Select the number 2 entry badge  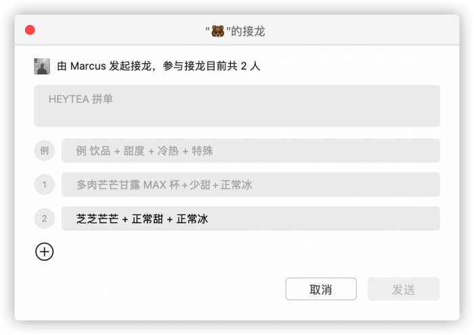pos(44,219)
